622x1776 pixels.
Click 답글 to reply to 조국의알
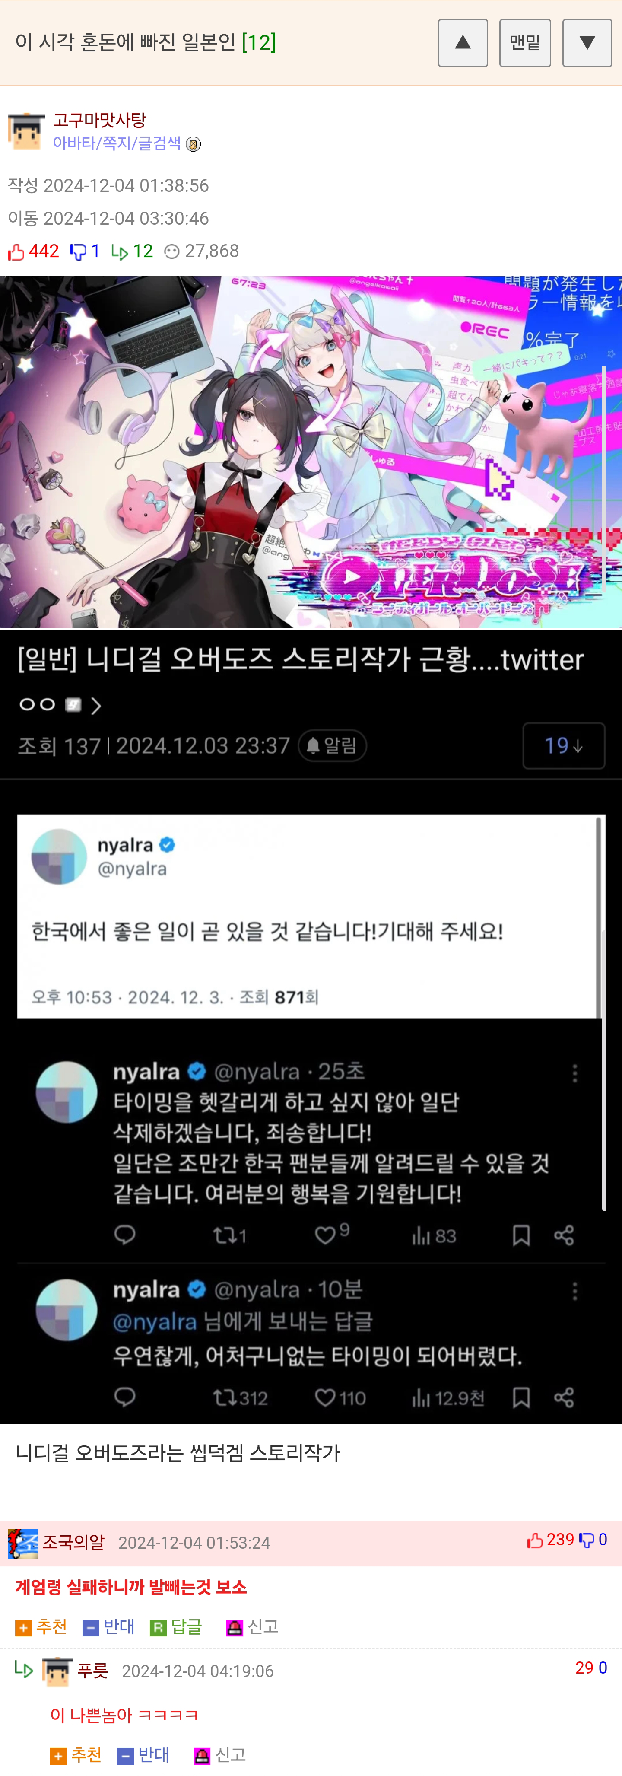tap(176, 1626)
